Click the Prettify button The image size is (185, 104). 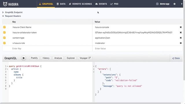pyautogui.click(x=34, y=58)
